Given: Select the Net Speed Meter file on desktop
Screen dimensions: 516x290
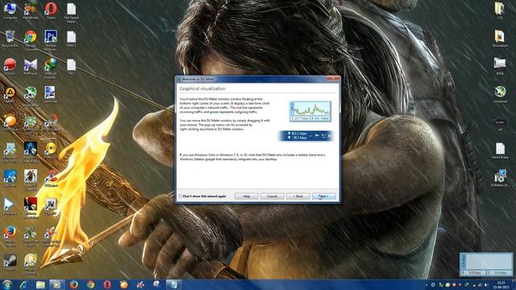Looking at the screenshot, I should (x=71, y=13).
